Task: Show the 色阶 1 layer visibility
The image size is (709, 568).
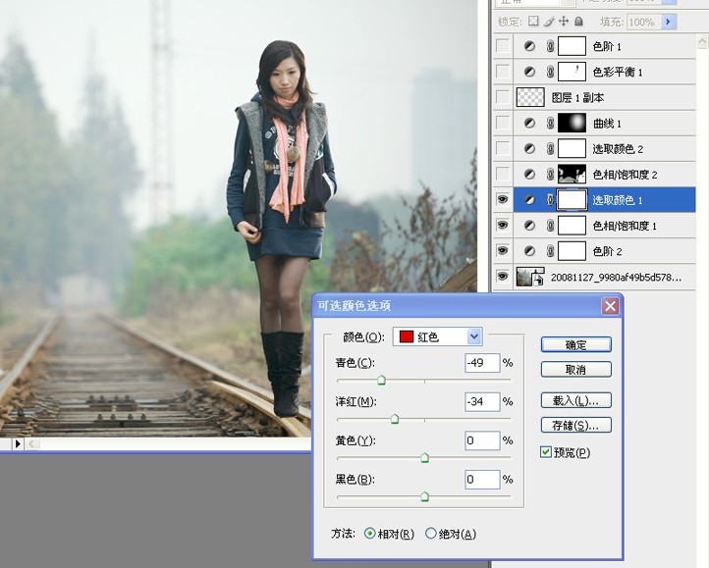Action: click(x=503, y=46)
